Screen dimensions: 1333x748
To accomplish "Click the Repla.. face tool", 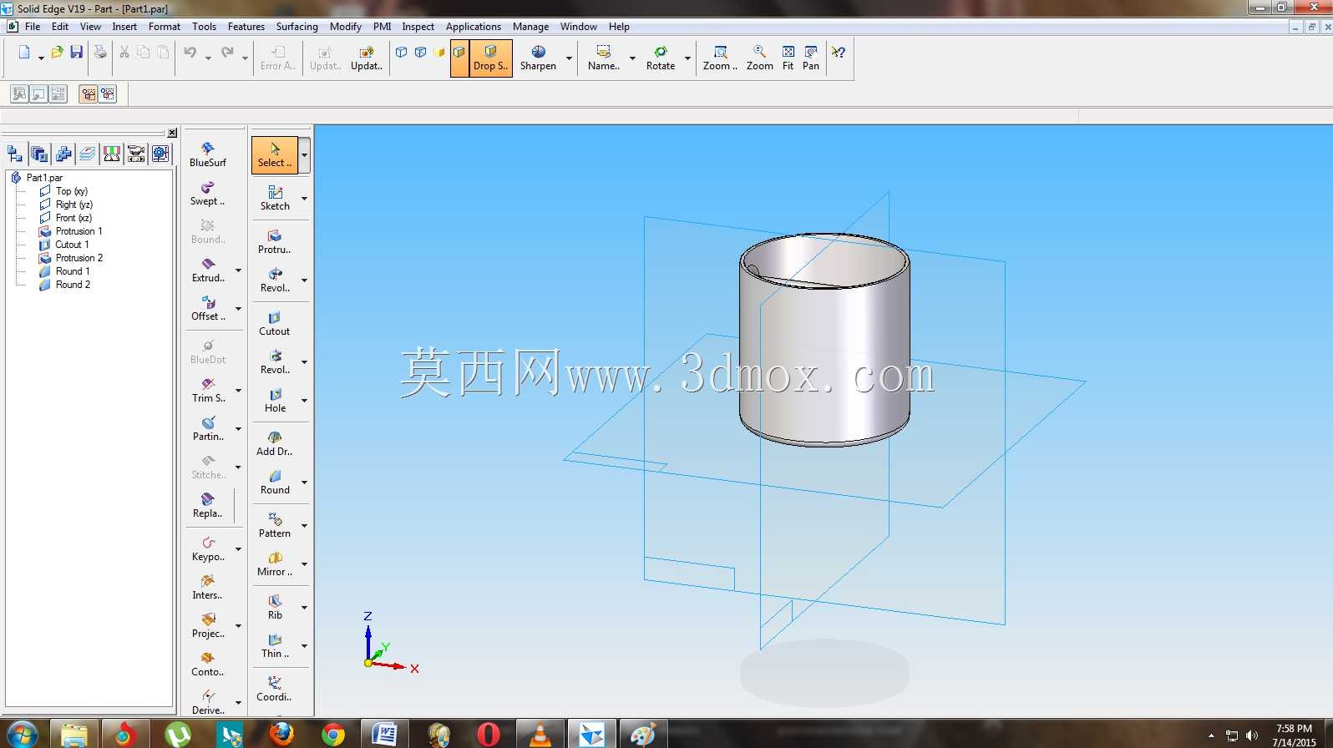I will tap(208, 505).
